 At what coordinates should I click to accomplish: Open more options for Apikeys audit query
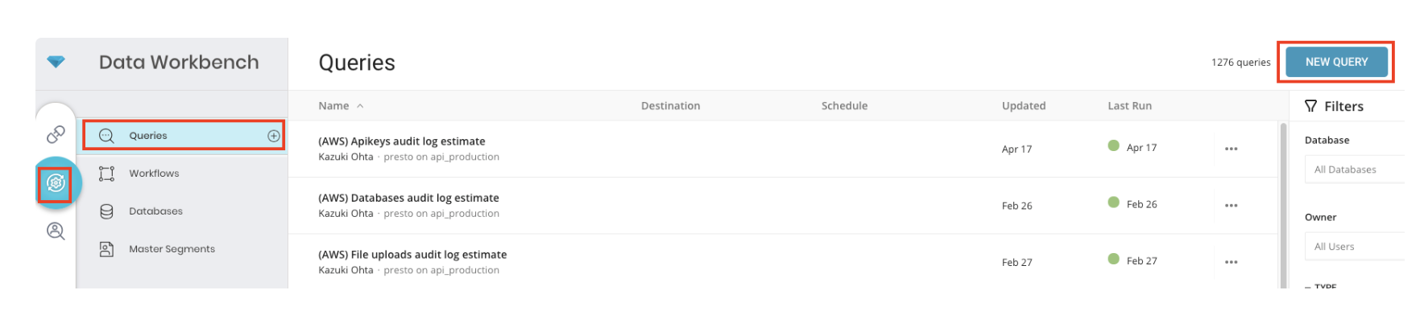(1231, 149)
